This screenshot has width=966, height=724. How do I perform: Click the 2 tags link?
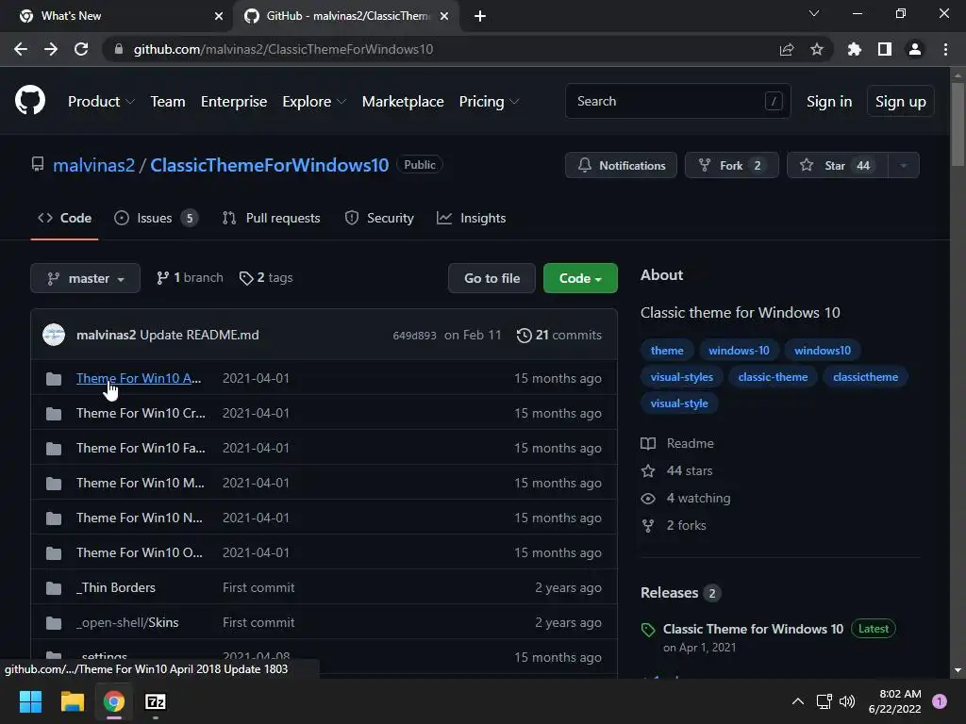coord(266,278)
